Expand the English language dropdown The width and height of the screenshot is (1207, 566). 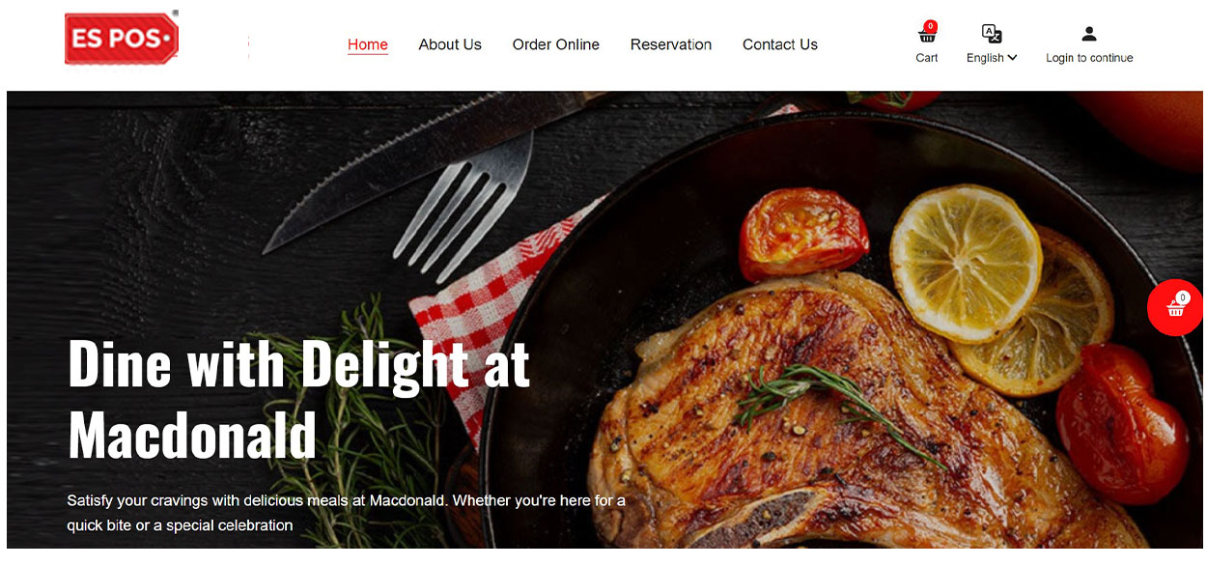coord(992,58)
